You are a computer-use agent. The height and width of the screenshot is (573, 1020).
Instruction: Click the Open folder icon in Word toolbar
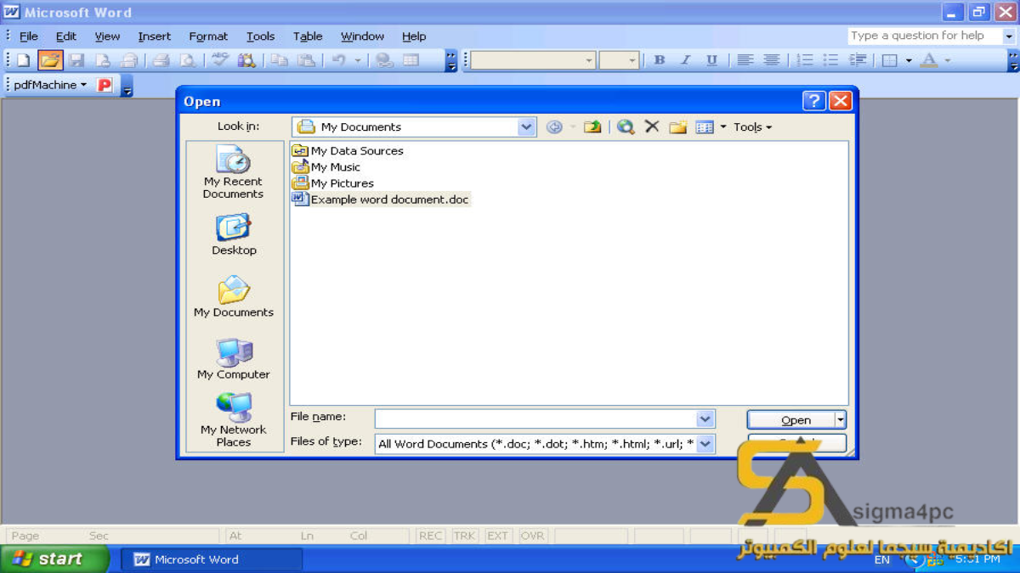50,60
